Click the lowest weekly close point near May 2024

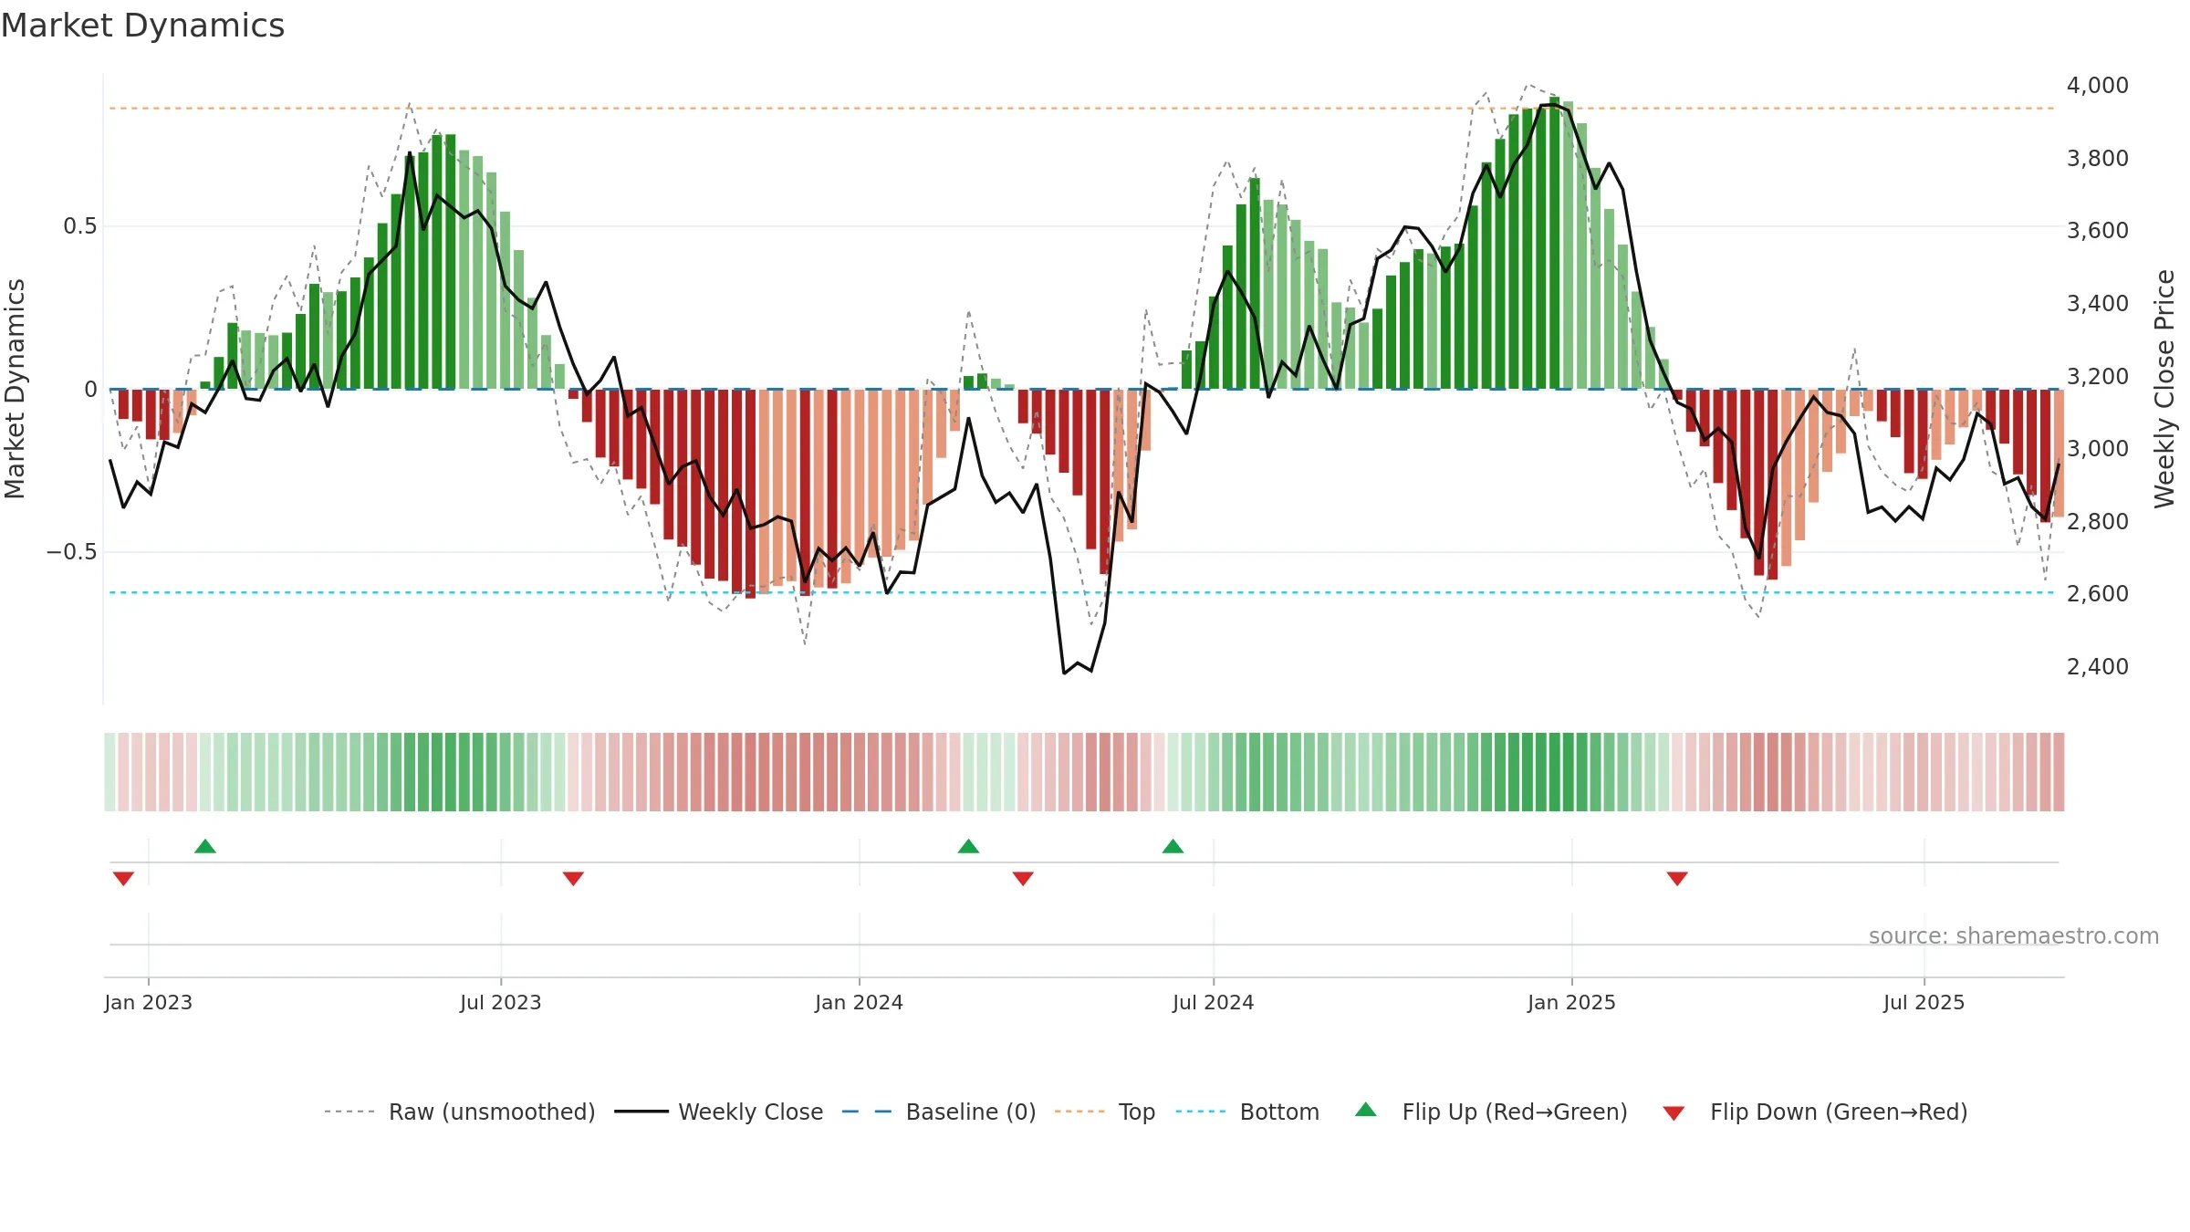(x=1064, y=673)
